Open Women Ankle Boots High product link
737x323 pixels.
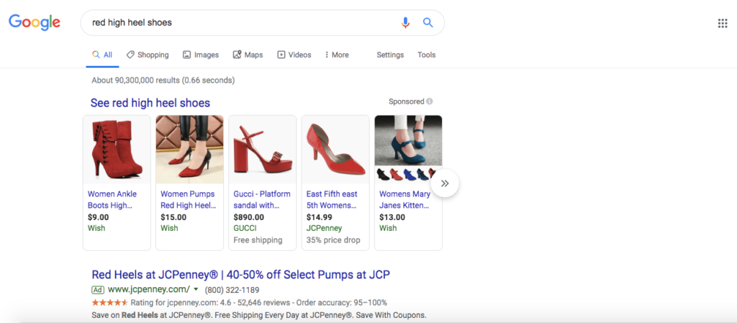(x=112, y=199)
